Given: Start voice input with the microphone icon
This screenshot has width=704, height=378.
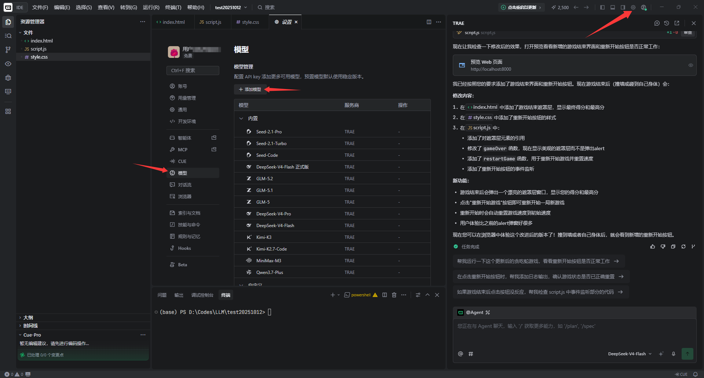Looking at the screenshot, I should click(x=674, y=354).
